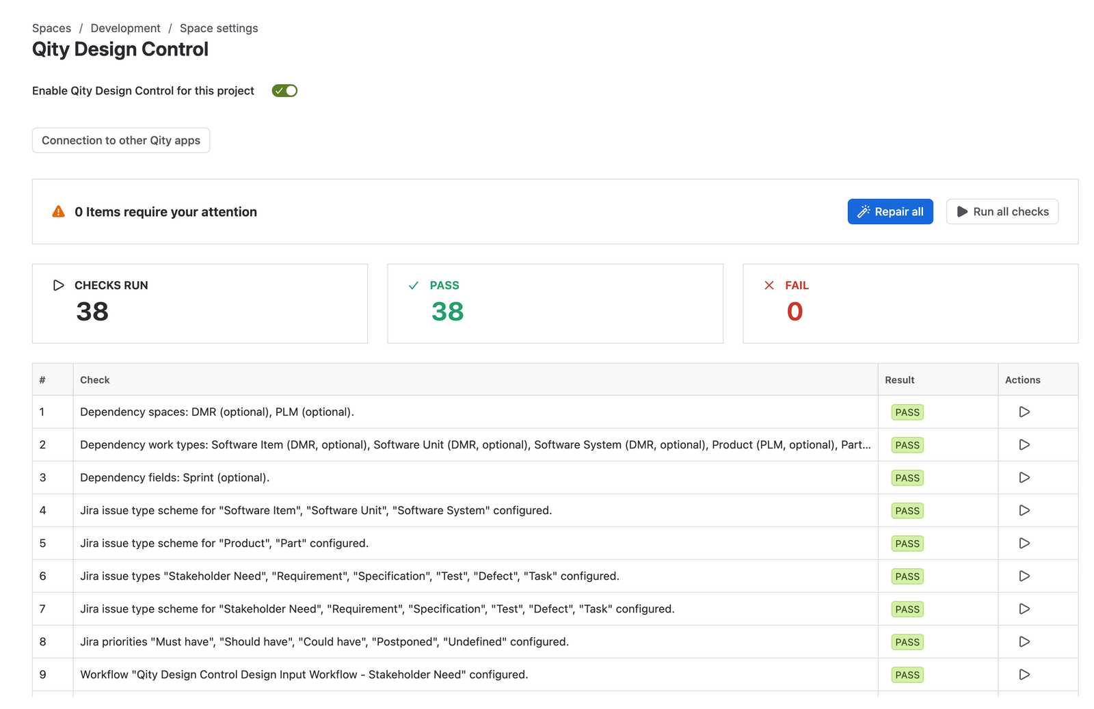Image resolution: width=1094 pixels, height=709 pixels.
Task: Click the Jira issue types check description
Action: [x=349, y=576]
